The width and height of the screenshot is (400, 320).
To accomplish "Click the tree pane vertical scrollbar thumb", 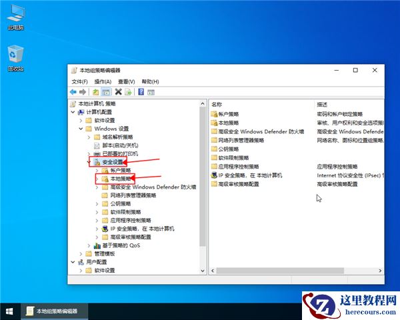I will 203,177.
